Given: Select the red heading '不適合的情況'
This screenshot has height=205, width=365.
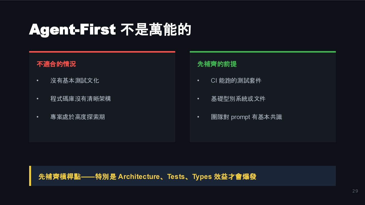Looking at the screenshot, I should tap(56, 64).
